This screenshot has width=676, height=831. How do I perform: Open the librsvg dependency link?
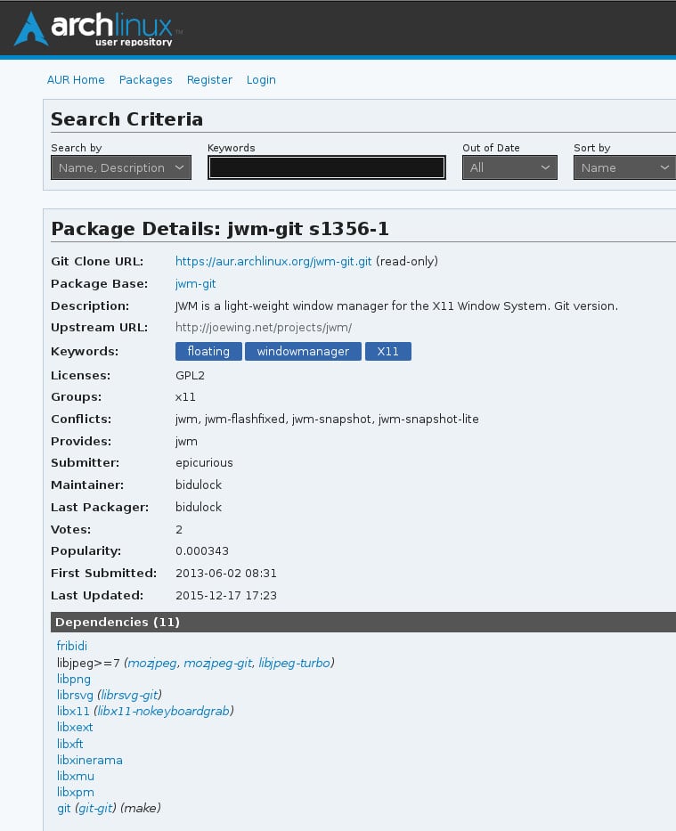click(75, 695)
